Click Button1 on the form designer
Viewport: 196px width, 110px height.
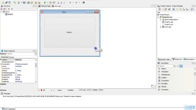[70, 32]
